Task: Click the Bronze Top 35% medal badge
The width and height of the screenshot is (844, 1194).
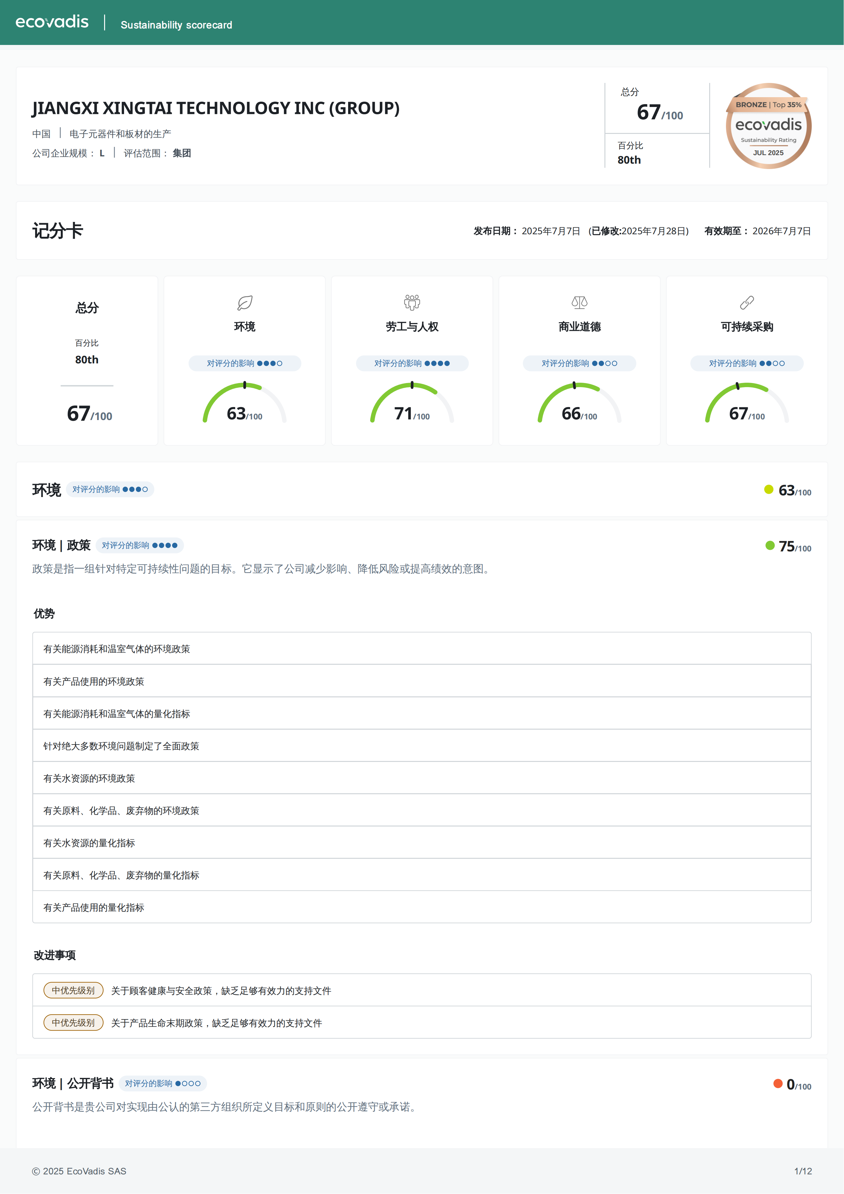Action: point(768,126)
